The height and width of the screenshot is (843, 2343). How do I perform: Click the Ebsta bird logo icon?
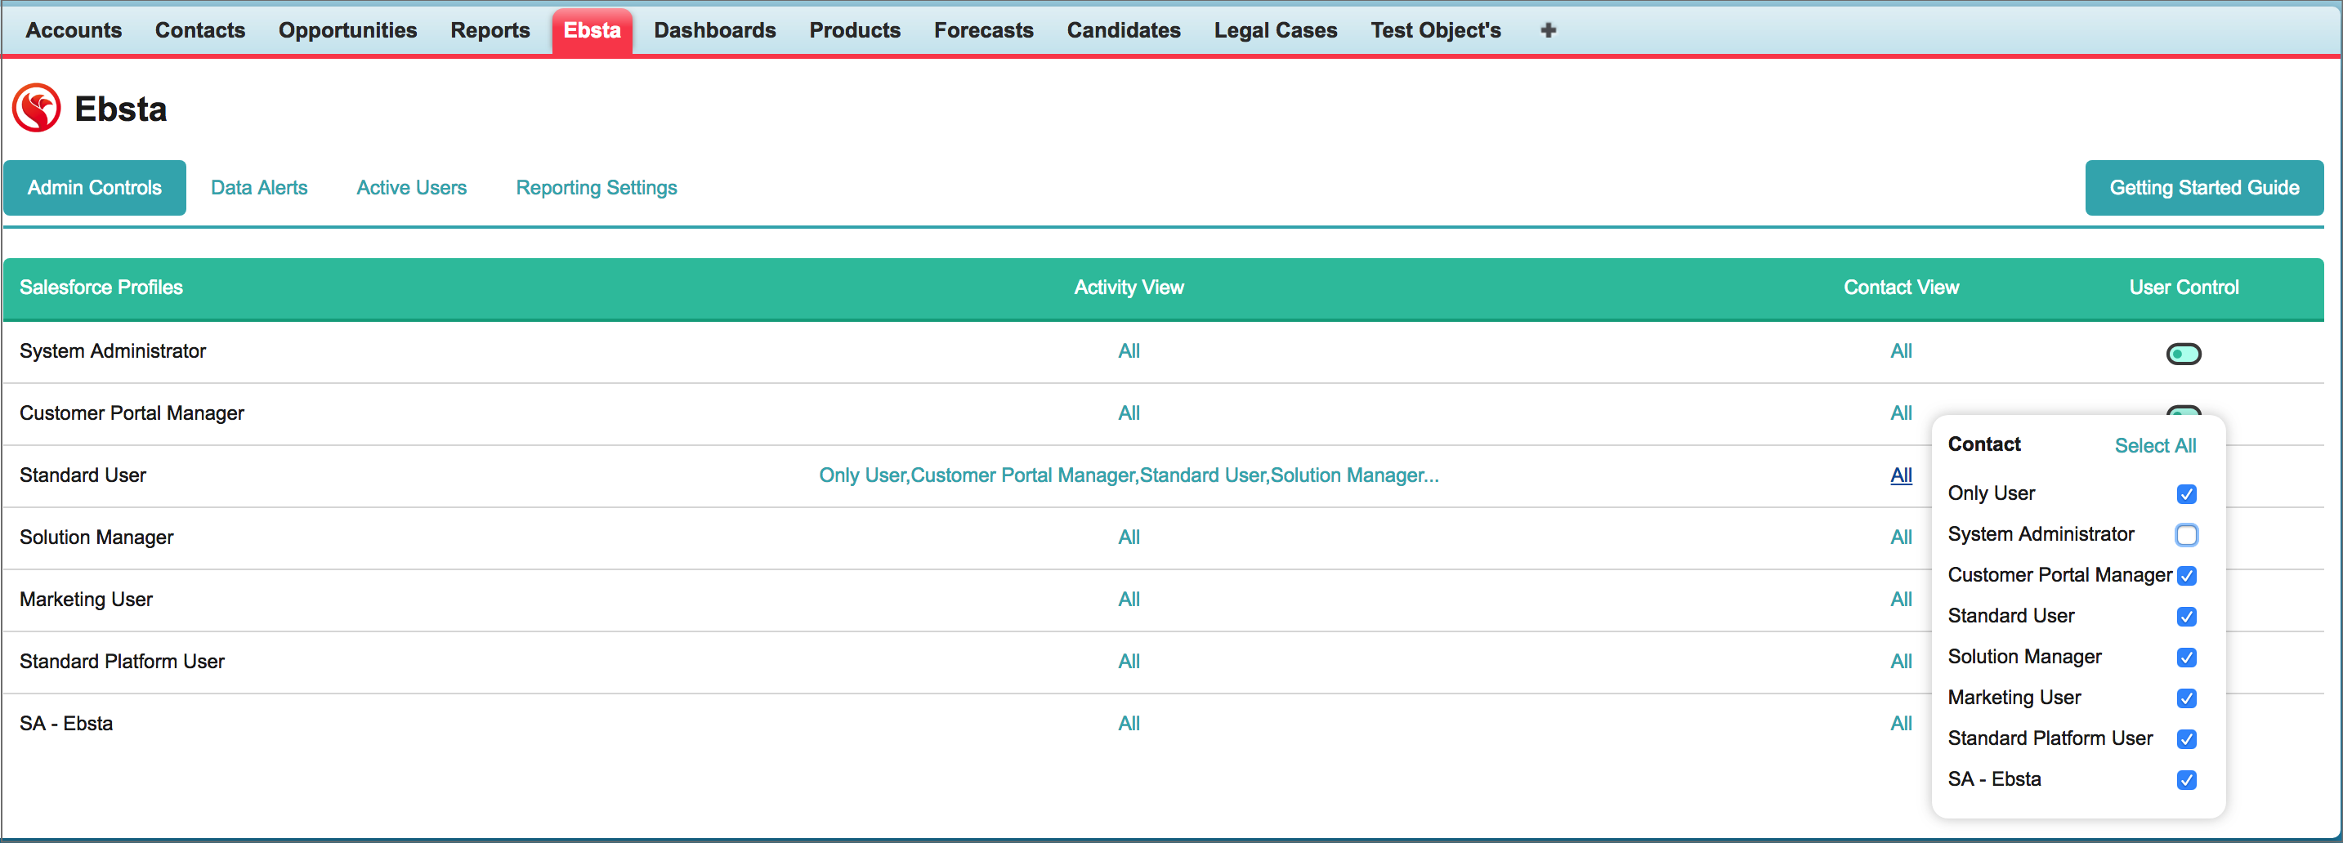pyautogui.click(x=37, y=108)
